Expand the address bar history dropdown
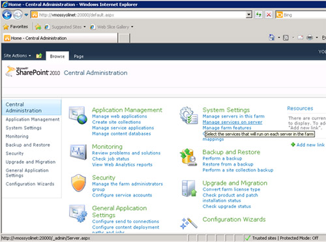This screenshot has height=242, width=326. (x=249, y=15)
